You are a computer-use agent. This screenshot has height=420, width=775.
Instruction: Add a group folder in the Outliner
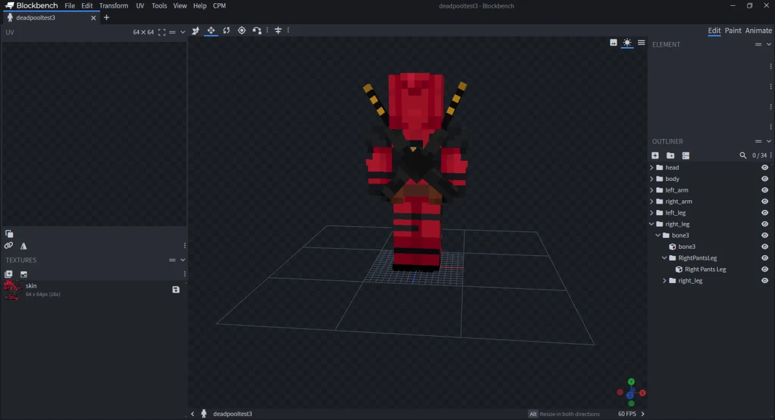pos(670,156)
